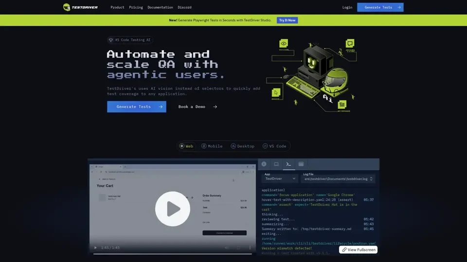Click Generate Tests in the header
467x262 pixels.
[x=380, y=7]
